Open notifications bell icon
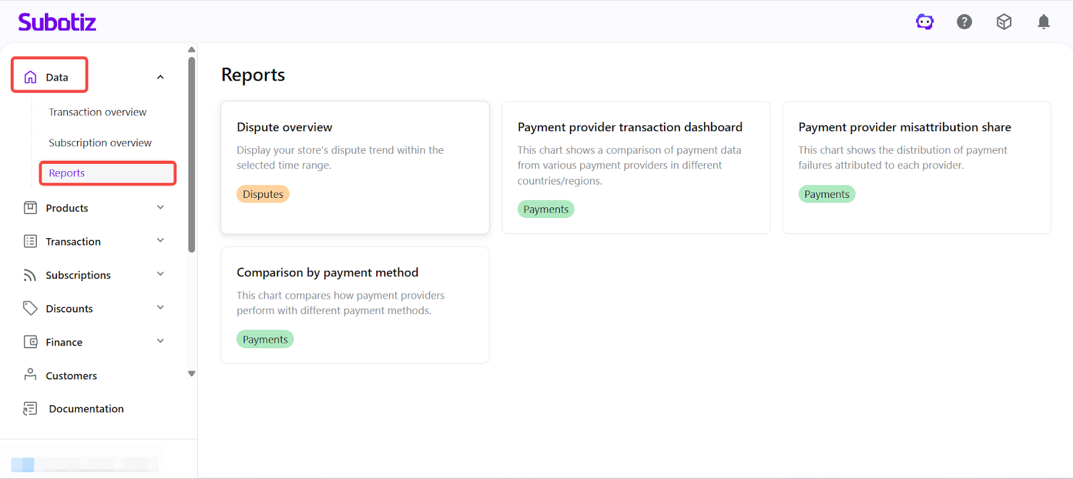The image size is (1073, 479). 1043,22
